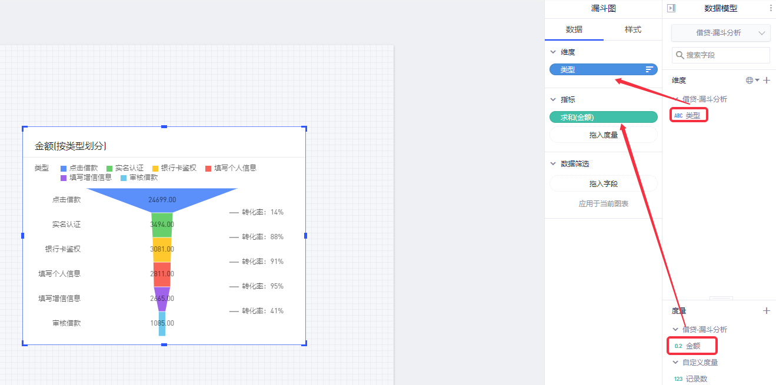Click the globe icon beside 维度
The height and width of the screenshot is (385, 776).
pyautogui.click(x=750, y=81)
